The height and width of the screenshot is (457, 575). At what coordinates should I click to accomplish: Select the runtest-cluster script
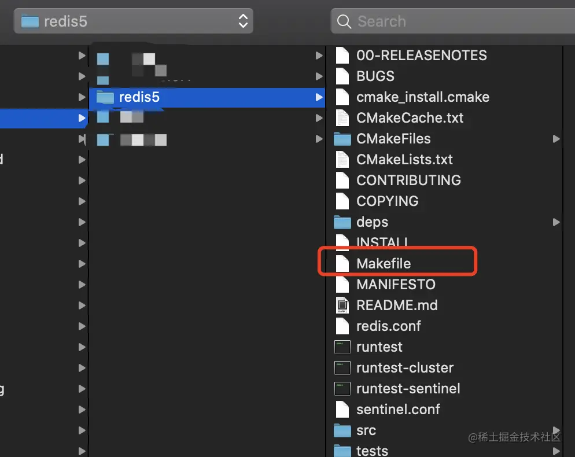click(x=405, y=368)
